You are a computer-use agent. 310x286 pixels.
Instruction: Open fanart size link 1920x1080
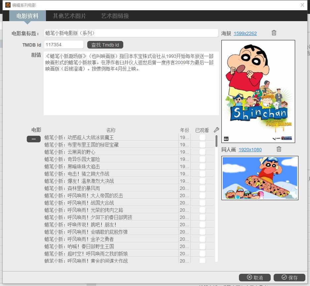pyautogui.click(x=250, y=150)
